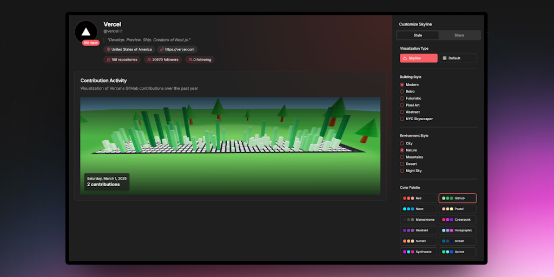554x277 pixels.
Task: Choose the Pastel color palette
Action: (x=458, y=209)
